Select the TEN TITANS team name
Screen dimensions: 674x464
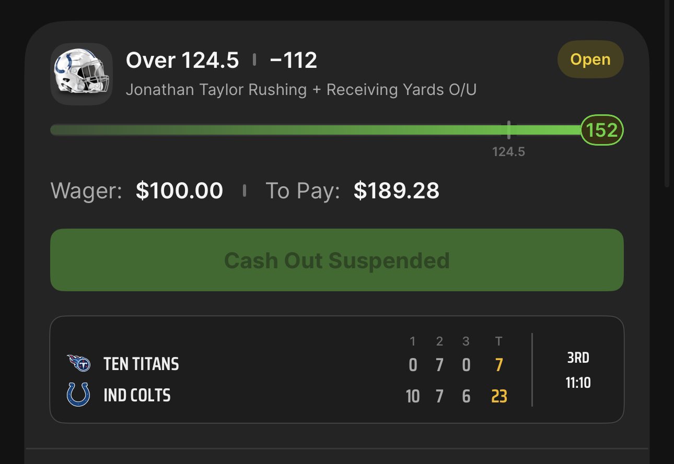point(141,364)
